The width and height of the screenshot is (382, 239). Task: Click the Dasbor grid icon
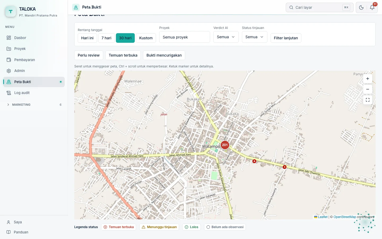pos(9,38)
